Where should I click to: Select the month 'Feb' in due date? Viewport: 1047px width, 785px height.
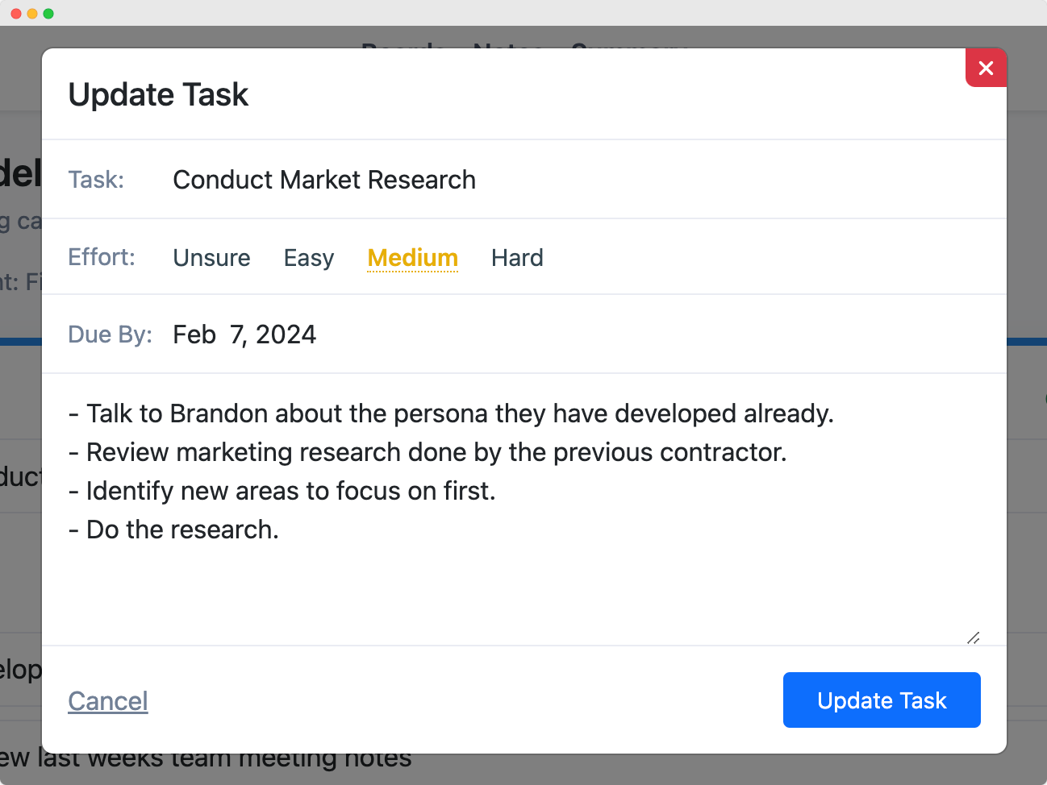pyautogui.click(x=194, y=334)
